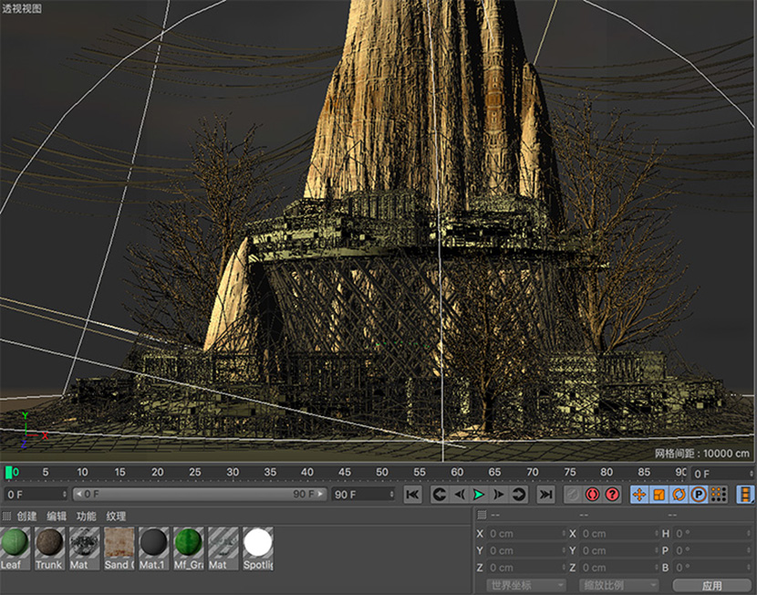The height and width of the screenshot is (595, 757).
Task: Click frame 30 on the timeline ruler
Action: [x=233, y=473]
